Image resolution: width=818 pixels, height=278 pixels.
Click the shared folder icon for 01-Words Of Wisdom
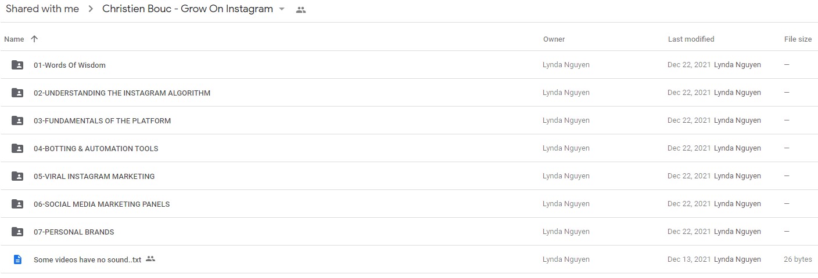(17, 65)
